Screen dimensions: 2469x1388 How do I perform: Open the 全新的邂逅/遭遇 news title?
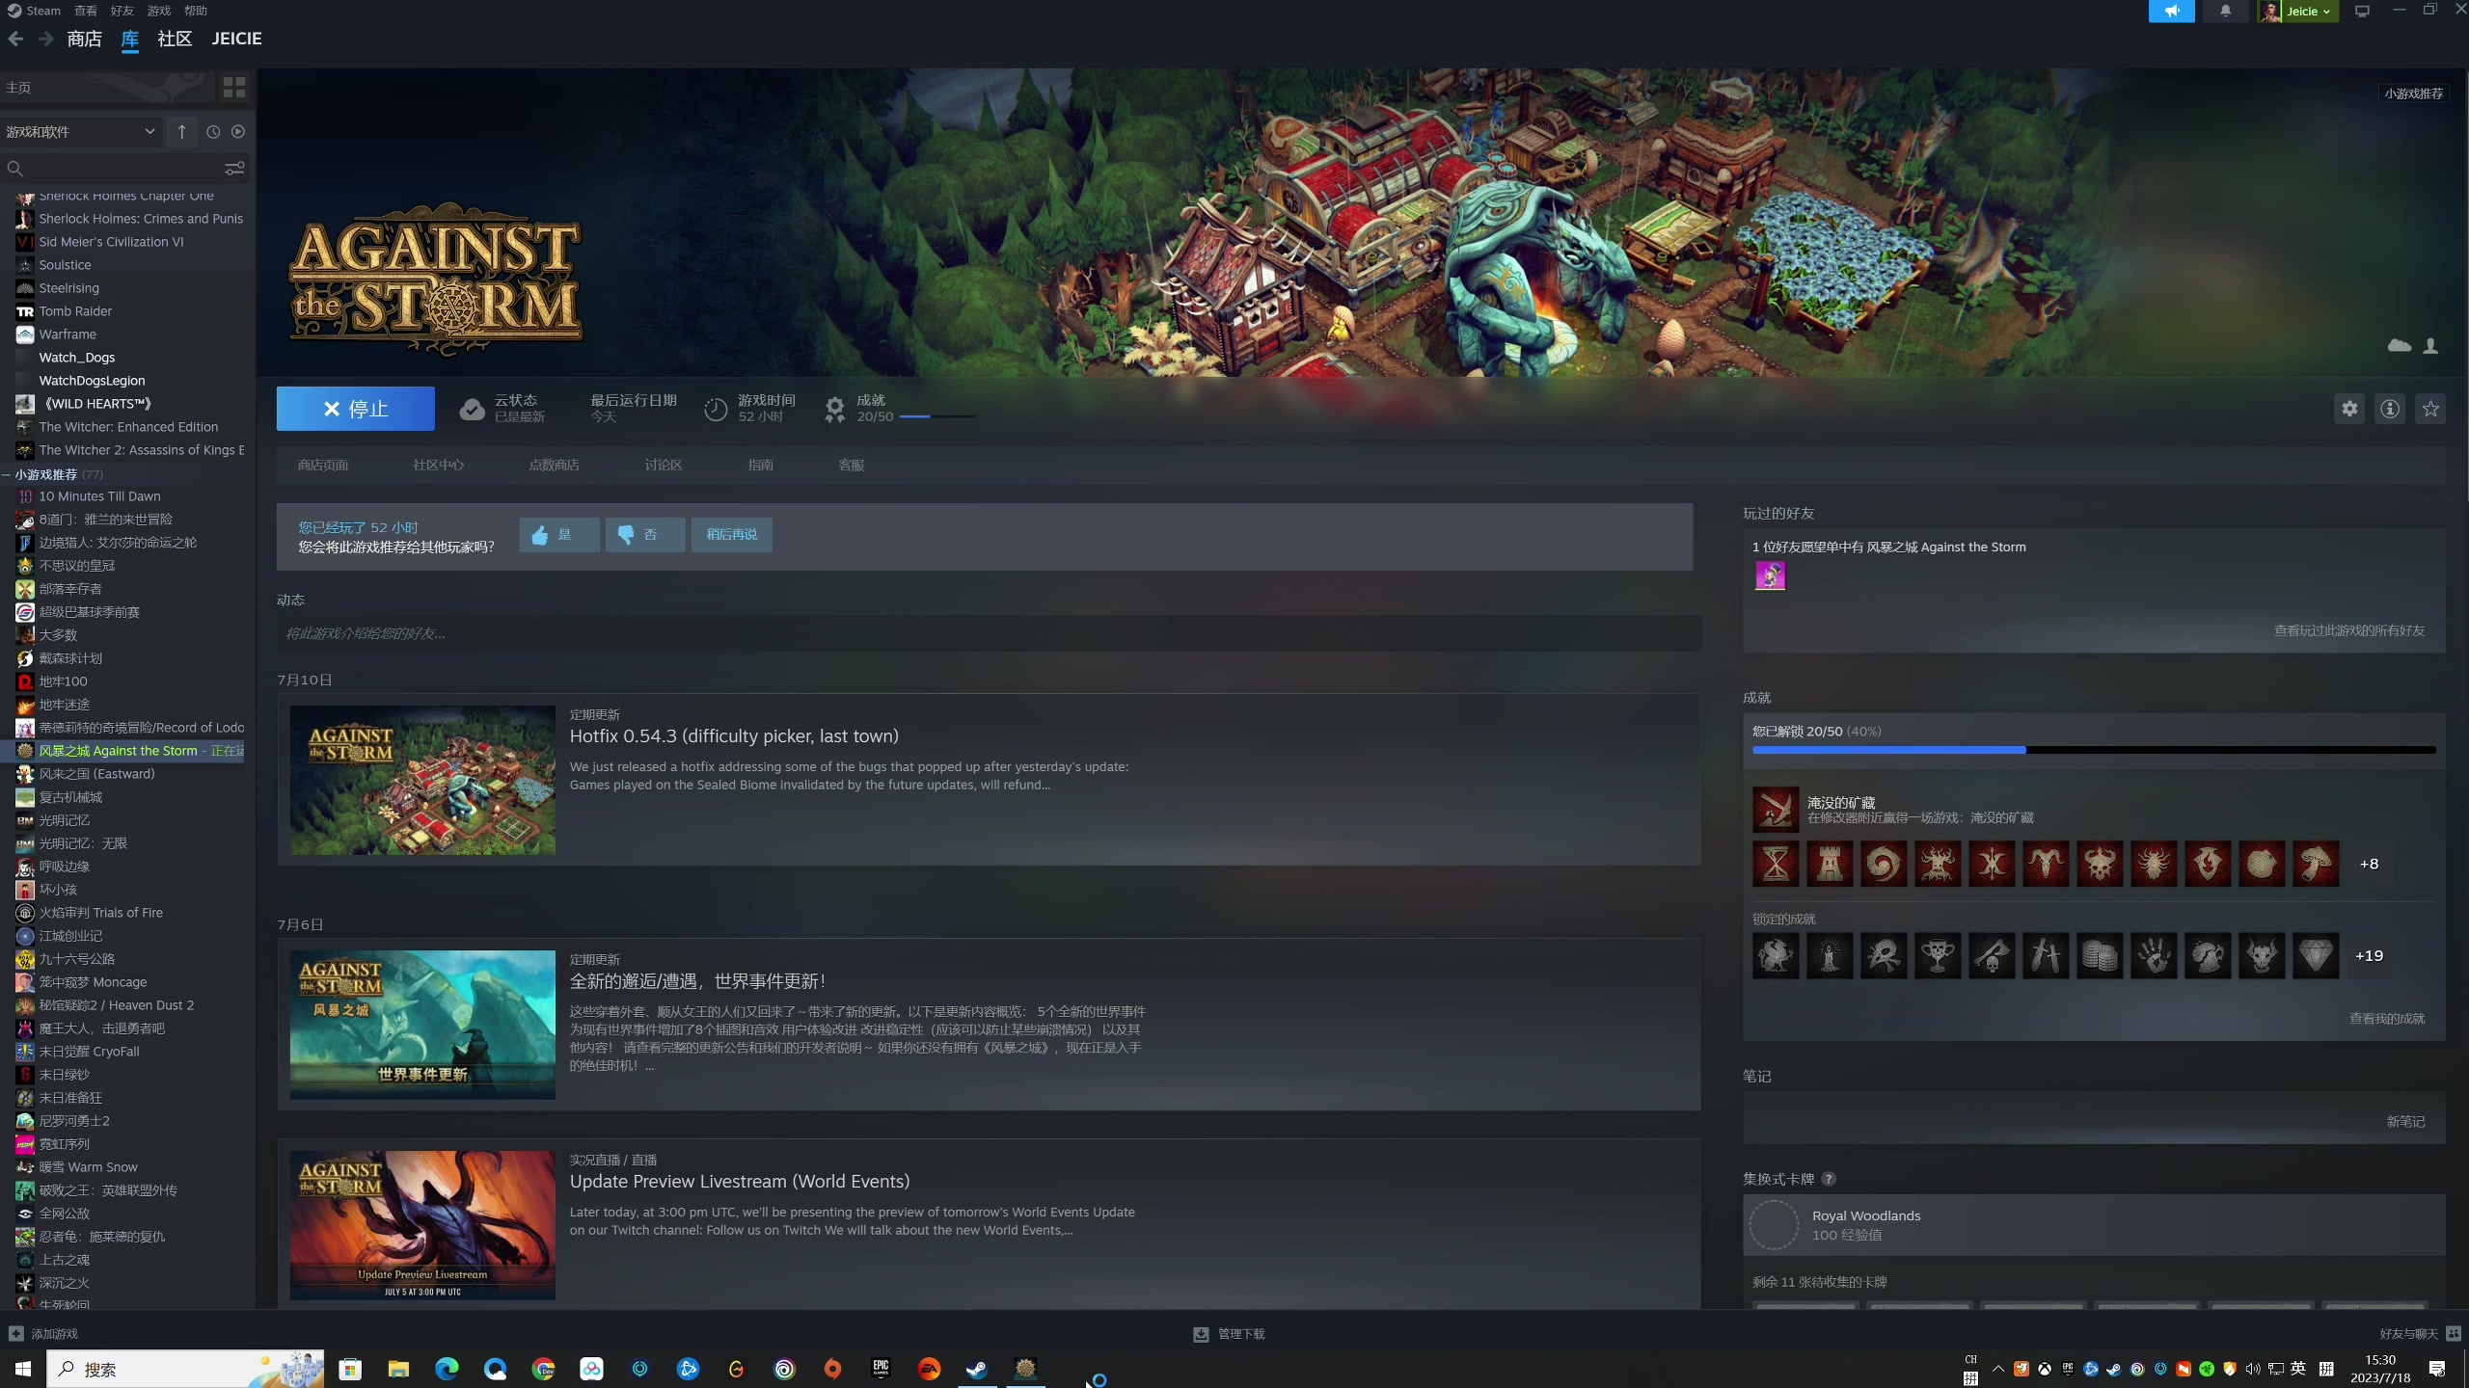pyautogui.click(x=697, y=981)
